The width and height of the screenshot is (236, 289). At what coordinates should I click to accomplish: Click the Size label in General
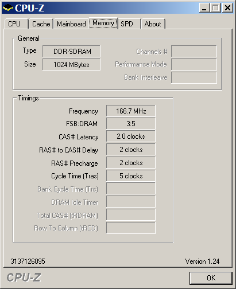(x=30, y=64)
